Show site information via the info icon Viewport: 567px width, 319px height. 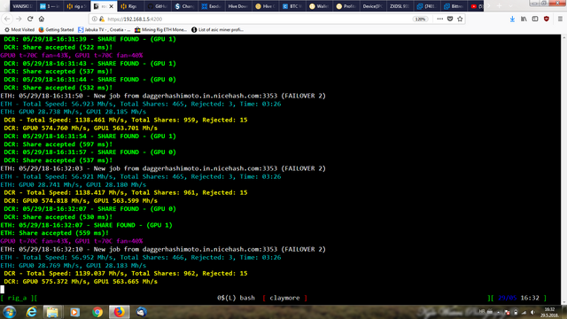point(95,19)
